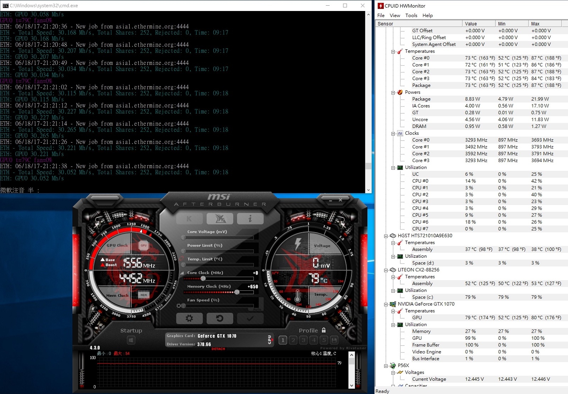
Task: Collapse the CPU Temperatures node above Core #0
Action: (x=393, y=52)
